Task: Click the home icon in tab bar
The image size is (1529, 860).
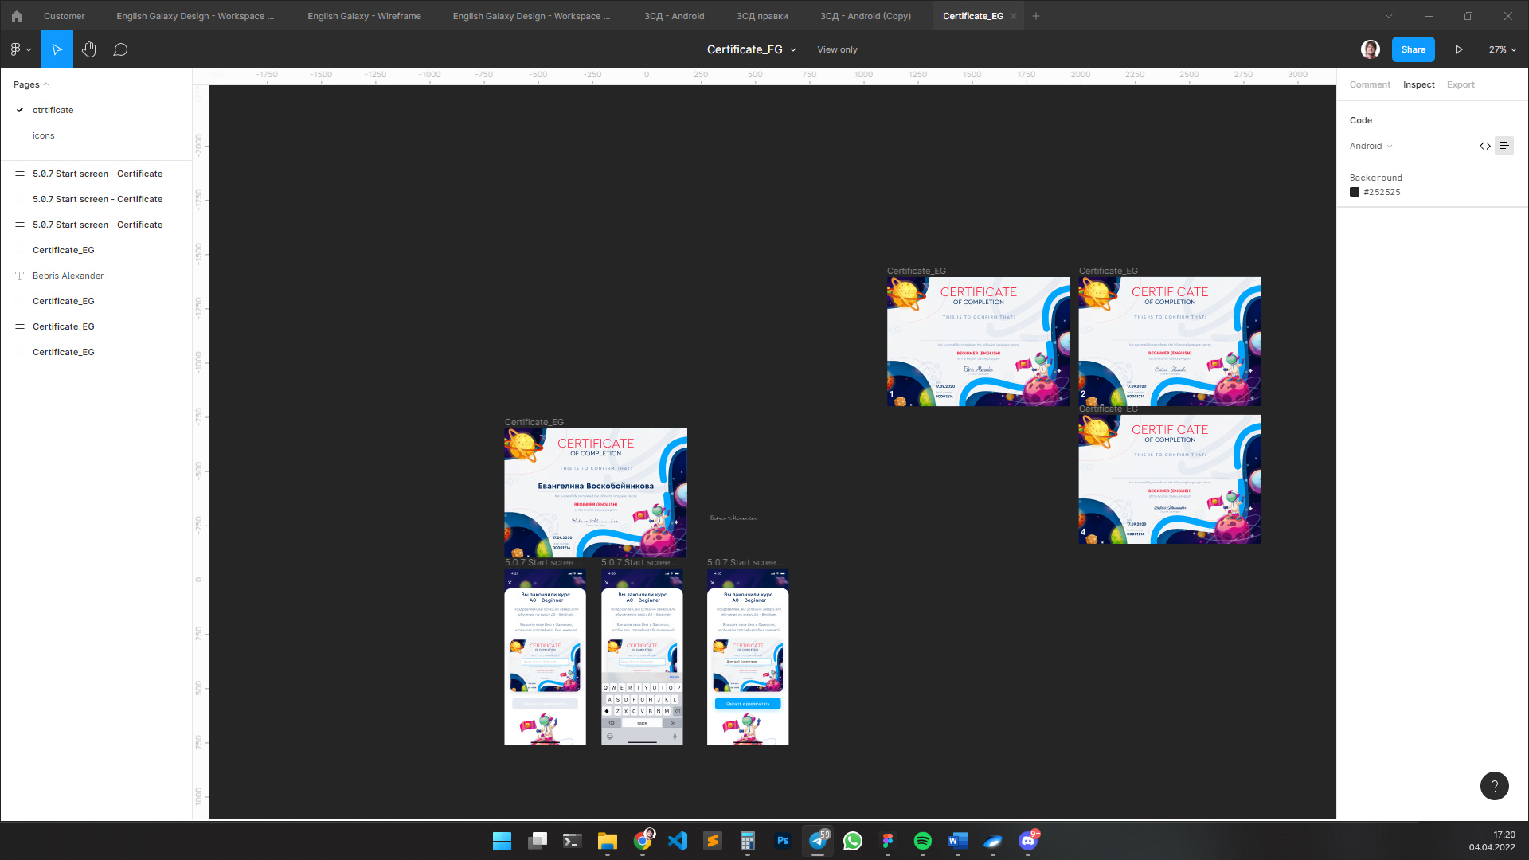Action: coord(17,16)
